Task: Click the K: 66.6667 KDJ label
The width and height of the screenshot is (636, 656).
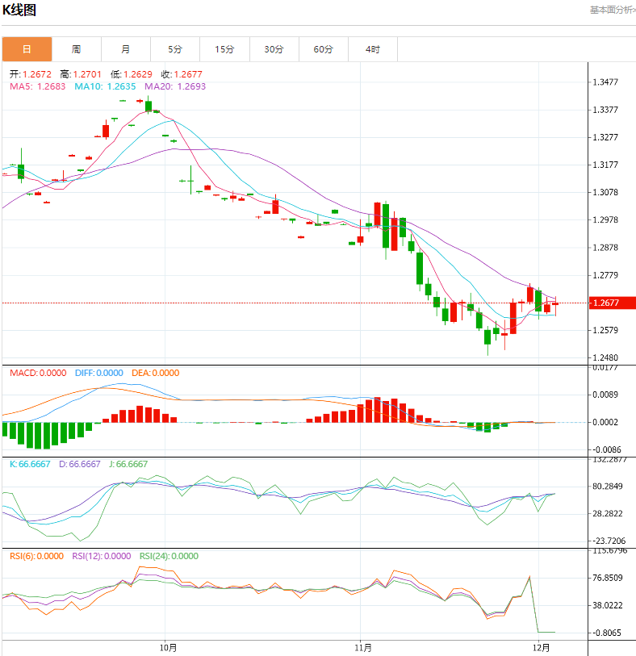Action: pos(30,464)
